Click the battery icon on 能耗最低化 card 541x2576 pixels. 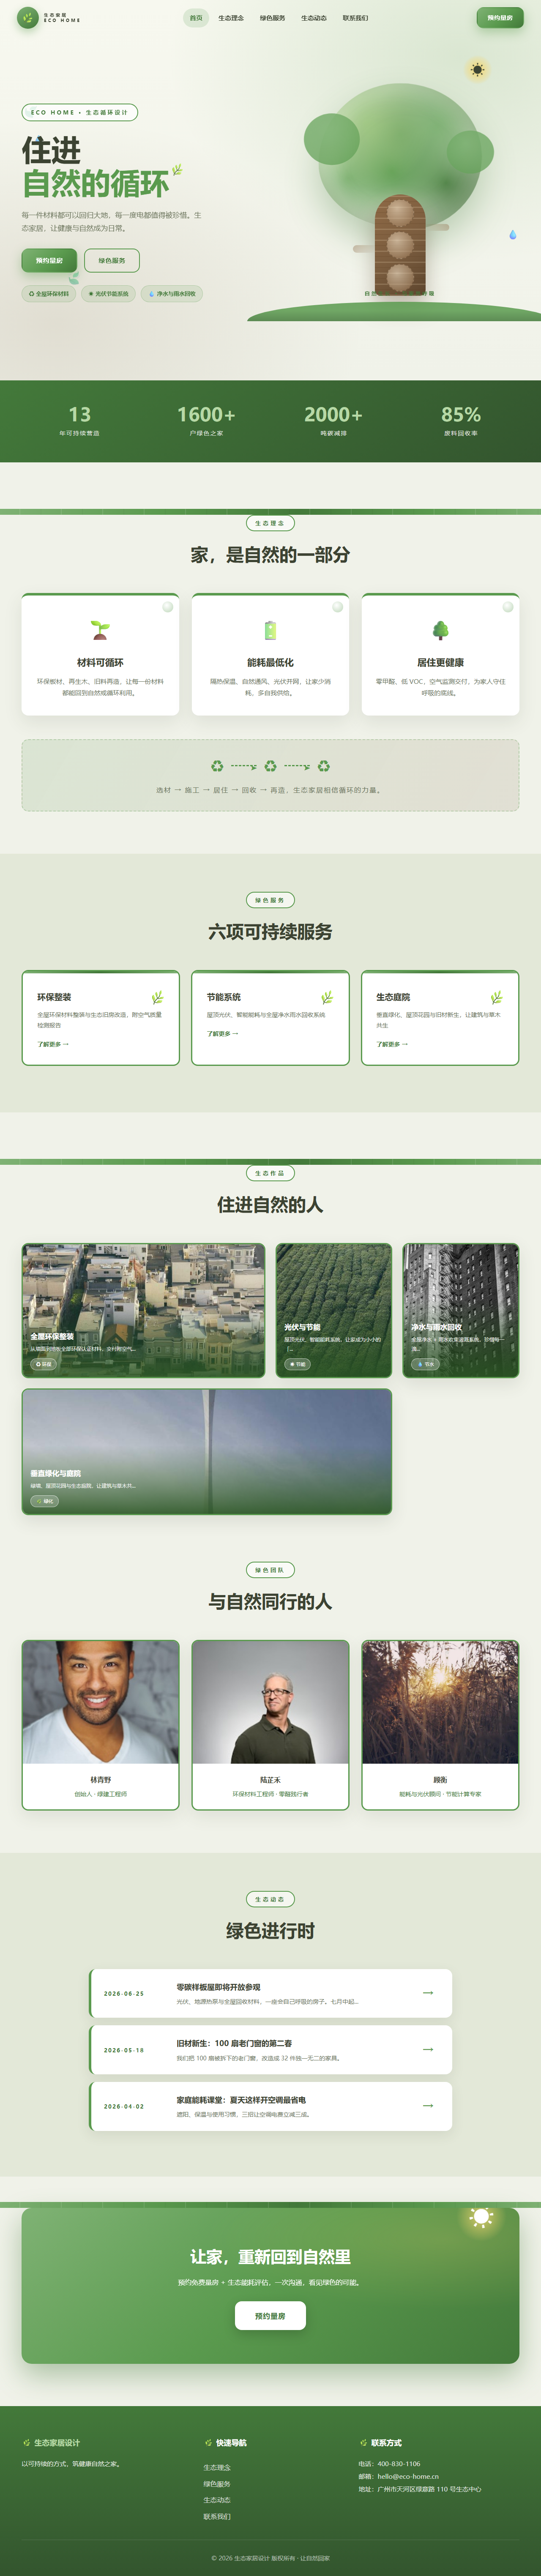click(270, 630)
